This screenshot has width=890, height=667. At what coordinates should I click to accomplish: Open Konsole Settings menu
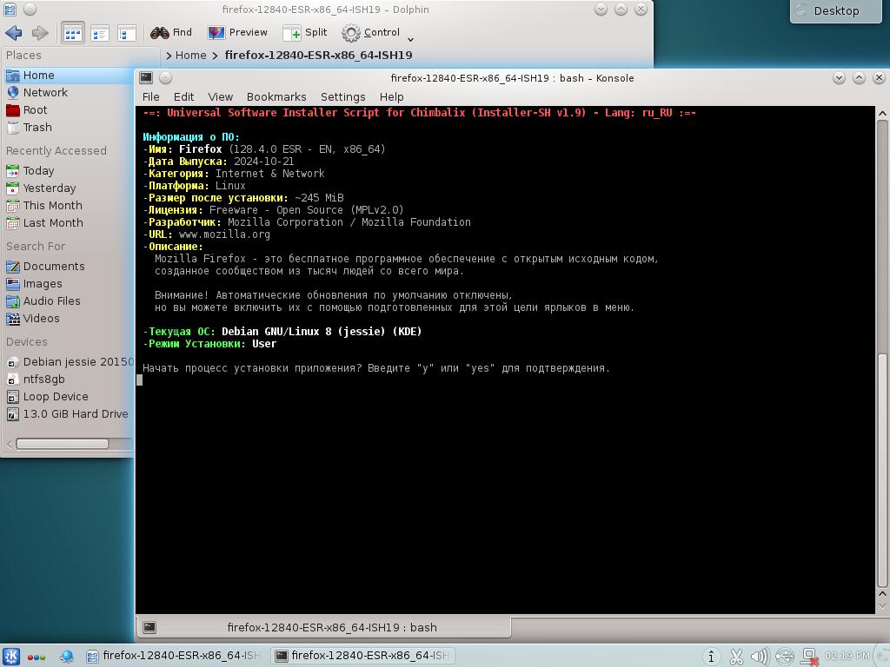click(342, 97)
